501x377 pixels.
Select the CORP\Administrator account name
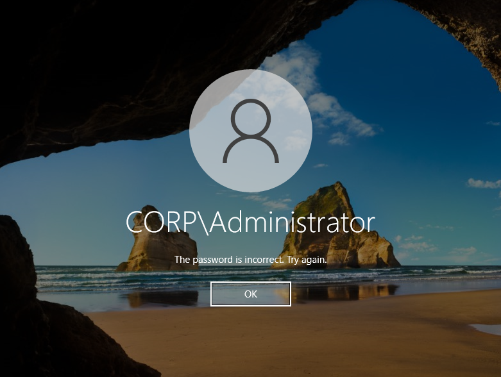tap(250, 222)
